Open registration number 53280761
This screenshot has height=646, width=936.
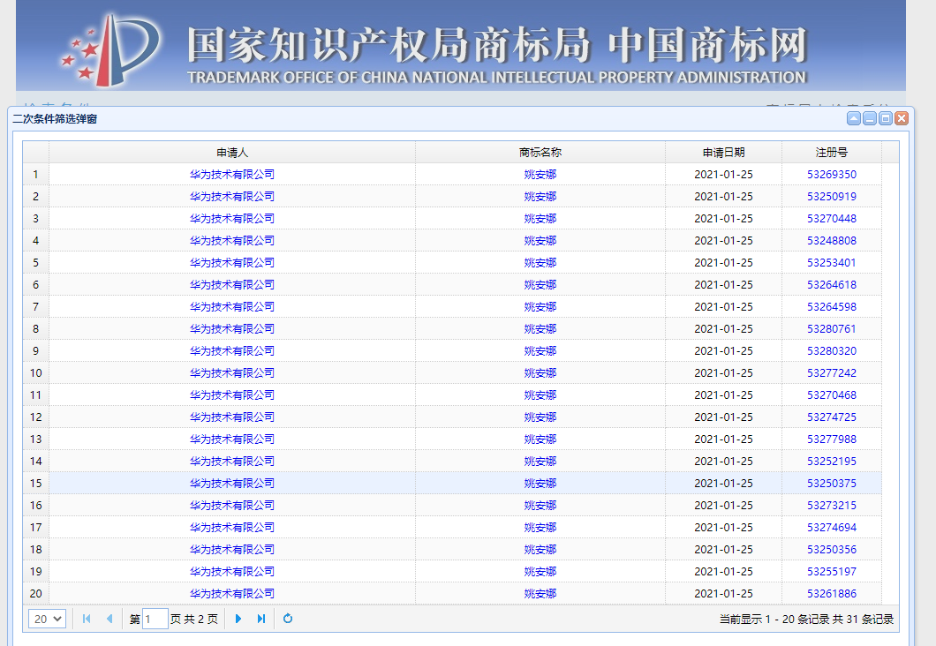[832, 328]
